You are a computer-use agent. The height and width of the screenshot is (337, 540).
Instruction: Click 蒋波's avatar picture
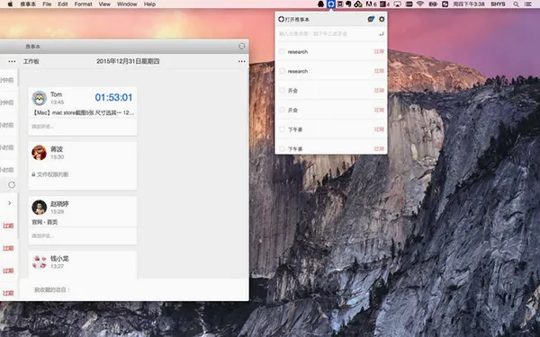[40, 153]
